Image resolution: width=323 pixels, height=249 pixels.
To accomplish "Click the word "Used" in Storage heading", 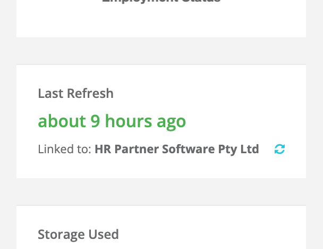I will tap(104, 234).
